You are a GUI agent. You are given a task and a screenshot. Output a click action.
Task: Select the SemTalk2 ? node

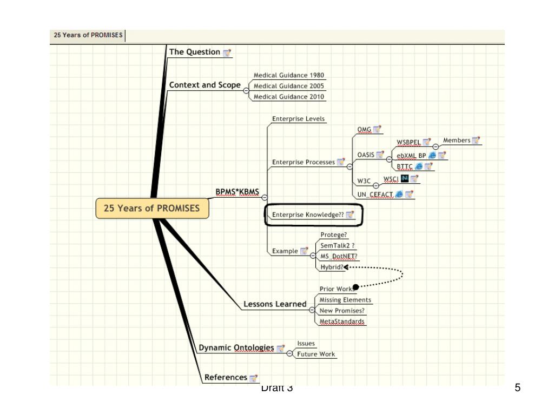point(338,246)
